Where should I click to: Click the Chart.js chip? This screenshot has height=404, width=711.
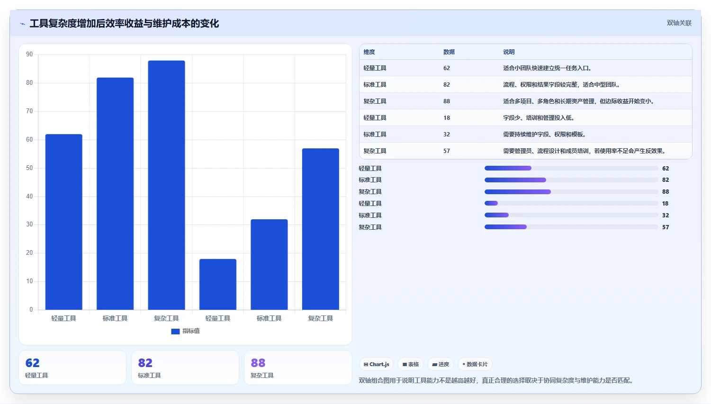click(x=376, y=364)
